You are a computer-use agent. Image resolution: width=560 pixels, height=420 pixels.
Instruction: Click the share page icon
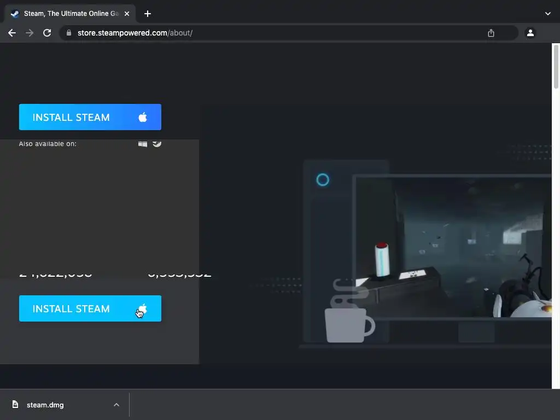[x=491, y=33]
